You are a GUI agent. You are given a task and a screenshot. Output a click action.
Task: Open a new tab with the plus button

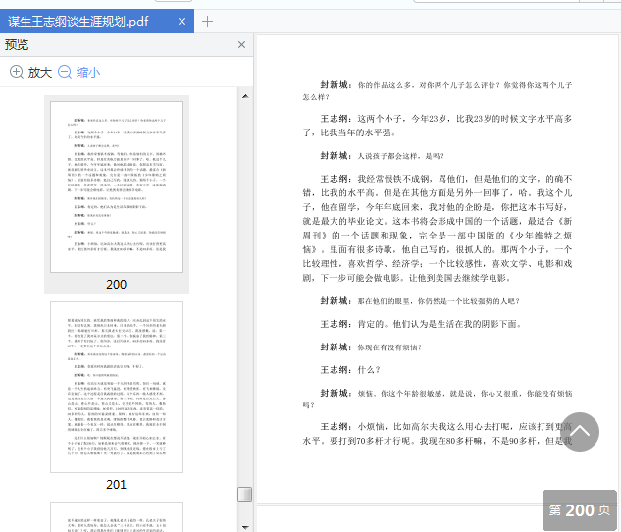207,21
